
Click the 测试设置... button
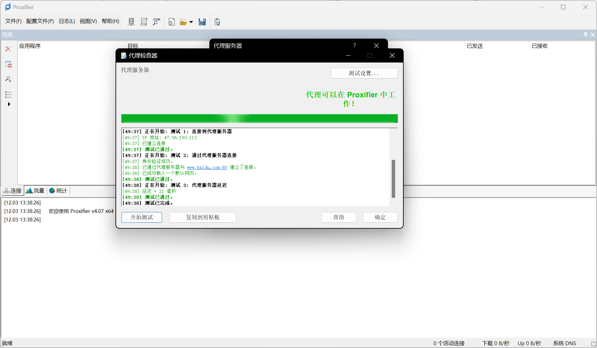coord(364,73)
